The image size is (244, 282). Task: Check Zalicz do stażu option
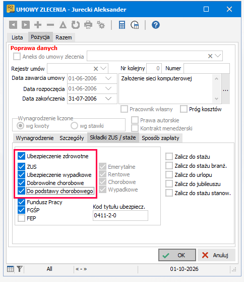[169, 157]
